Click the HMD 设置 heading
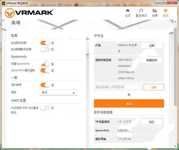Viewport: 179px width, 150px height. (19, 100)
